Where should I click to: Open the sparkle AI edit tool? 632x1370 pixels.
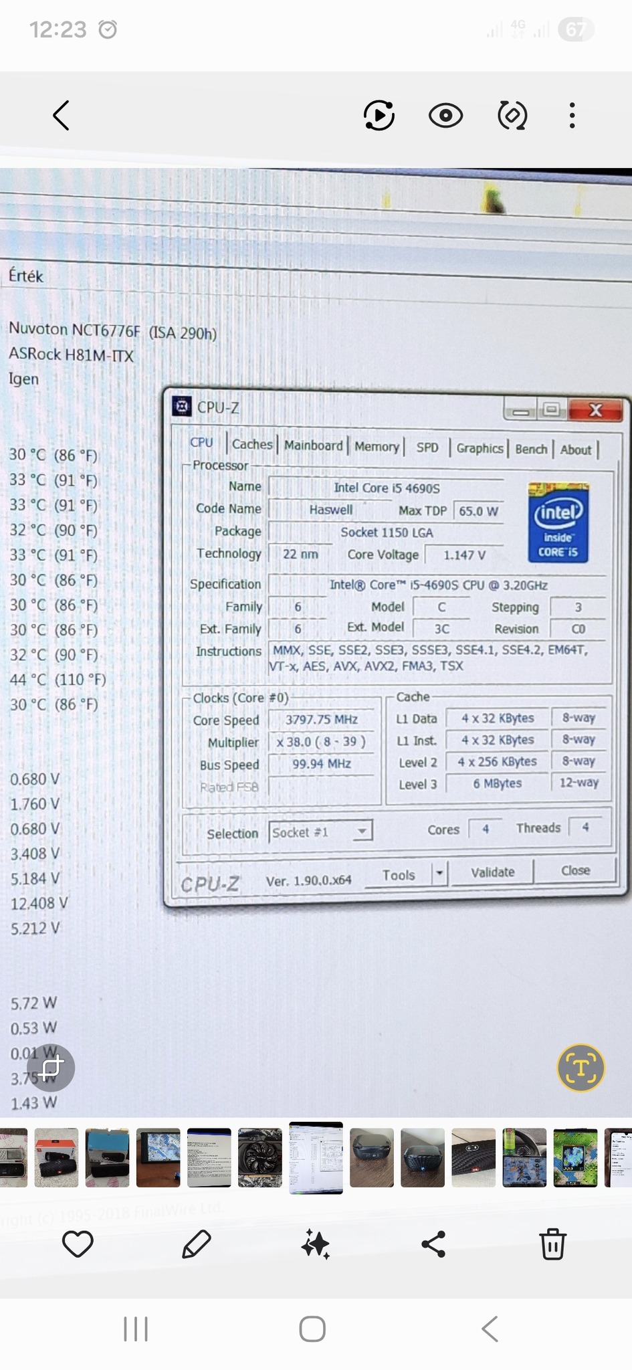[x=315, y=1244]
